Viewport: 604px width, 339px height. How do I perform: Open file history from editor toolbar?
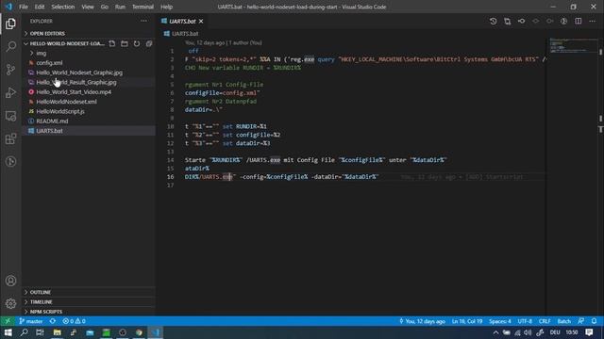493,21
